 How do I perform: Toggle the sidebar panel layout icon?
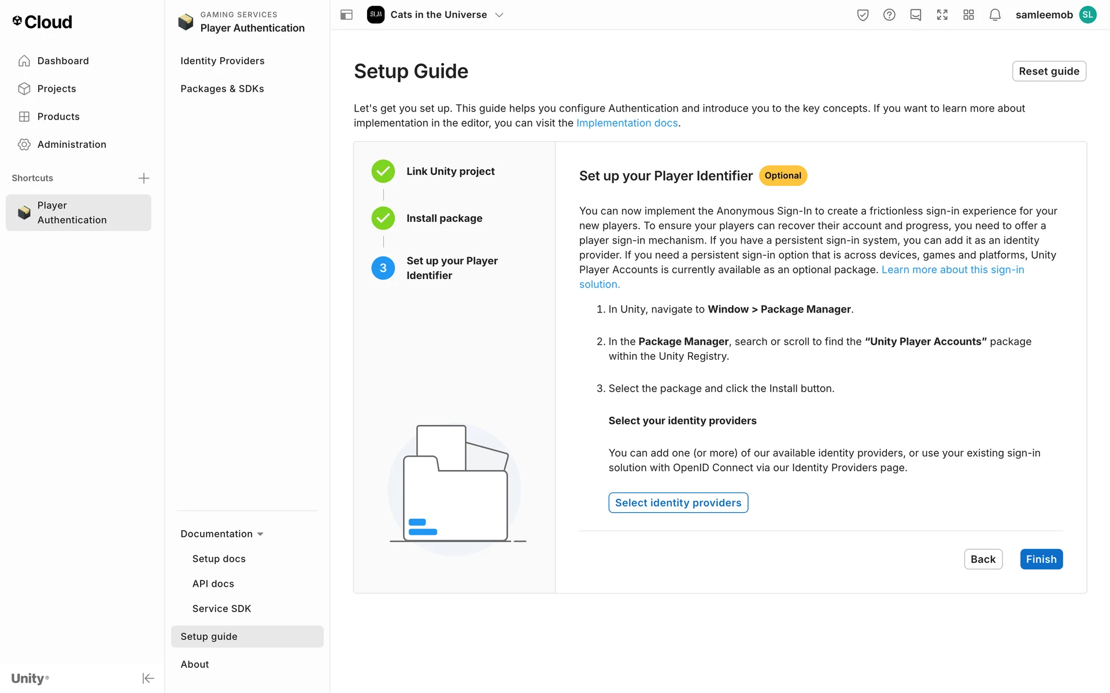pyautogui.click(x=346, y=15)
